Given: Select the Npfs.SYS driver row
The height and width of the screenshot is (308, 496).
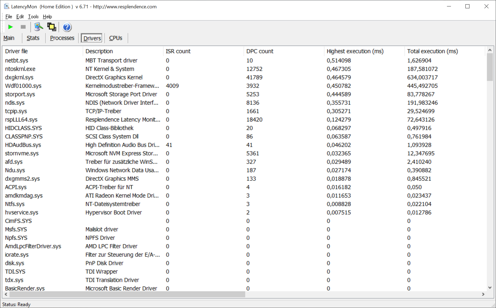Looking at the screenshot, I should point(245,238).
